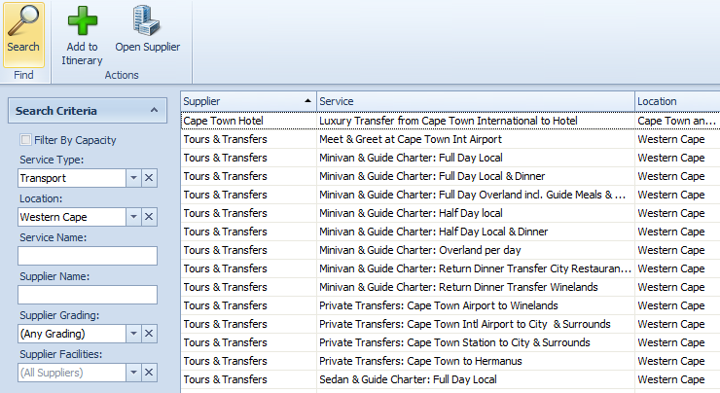The height and width of the screenshot is (393, 720).
Task: Select Private Transfers: Cape Town to Hermanus
Action: pyautogui.click(x=475, y=361)
